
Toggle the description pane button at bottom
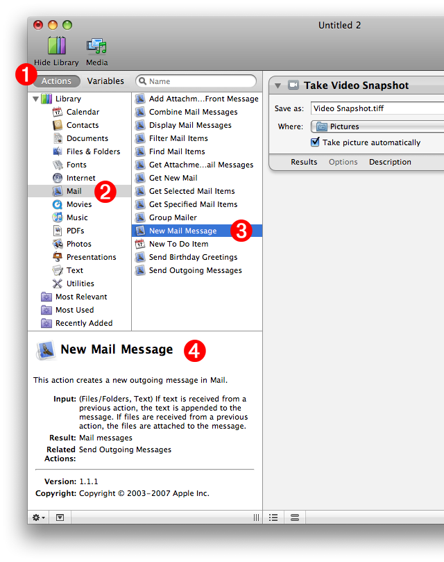(60, 518)
